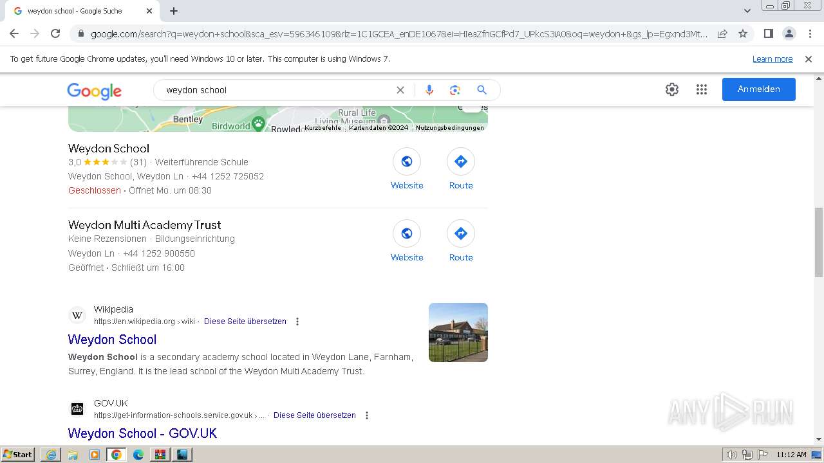Viewport: 824px width, 463px height.
Task: Open Weydon School website icon
Action: [407, 161]
